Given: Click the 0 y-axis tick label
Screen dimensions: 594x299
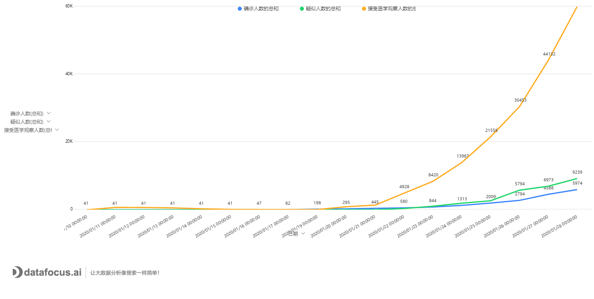Looking at the screenshot, I should pos(71,209).
